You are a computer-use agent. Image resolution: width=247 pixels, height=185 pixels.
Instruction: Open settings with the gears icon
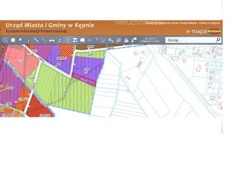pos(111,40)
